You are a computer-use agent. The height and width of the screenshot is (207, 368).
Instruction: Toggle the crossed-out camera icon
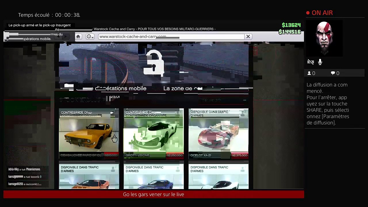click(x=310, y=62)
